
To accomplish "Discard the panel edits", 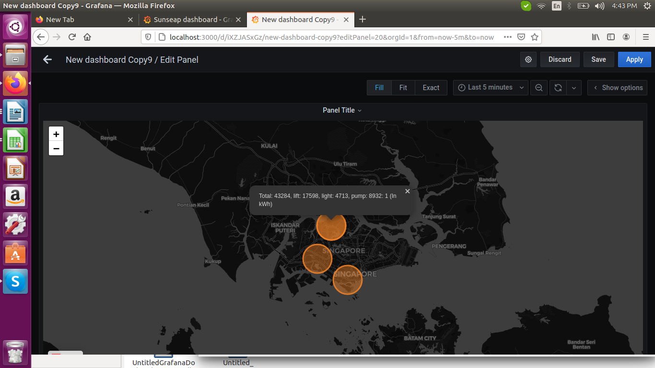I will coord(560,59).
